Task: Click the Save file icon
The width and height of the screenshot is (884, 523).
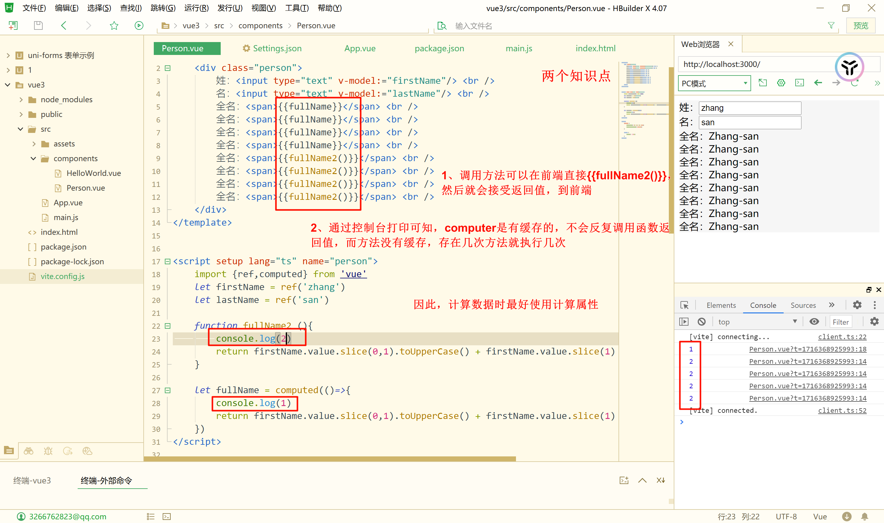Action: tap(38, 25)
